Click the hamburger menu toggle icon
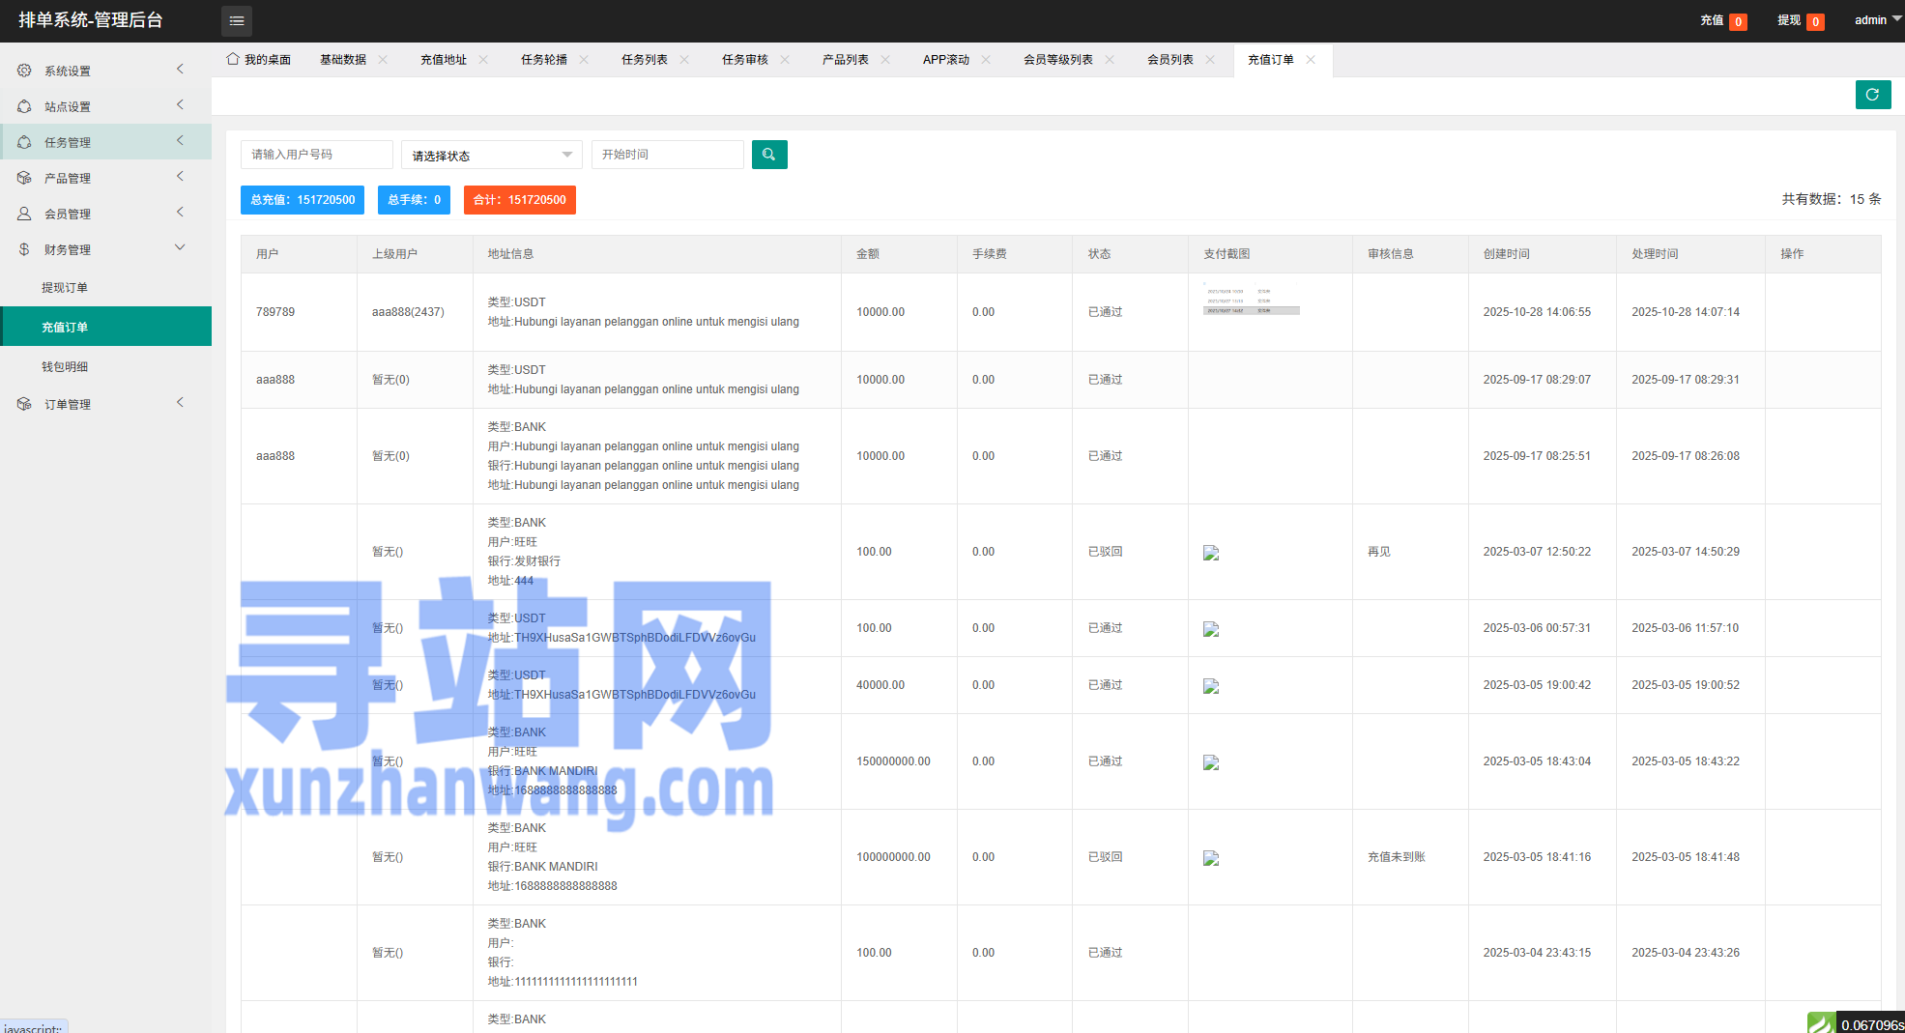 (236, 20)
